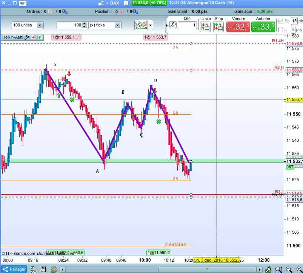Screen dimensions: 303x273
Task: Zoom in the chart with plus magnifier
Action: click(x=299, y=269)
